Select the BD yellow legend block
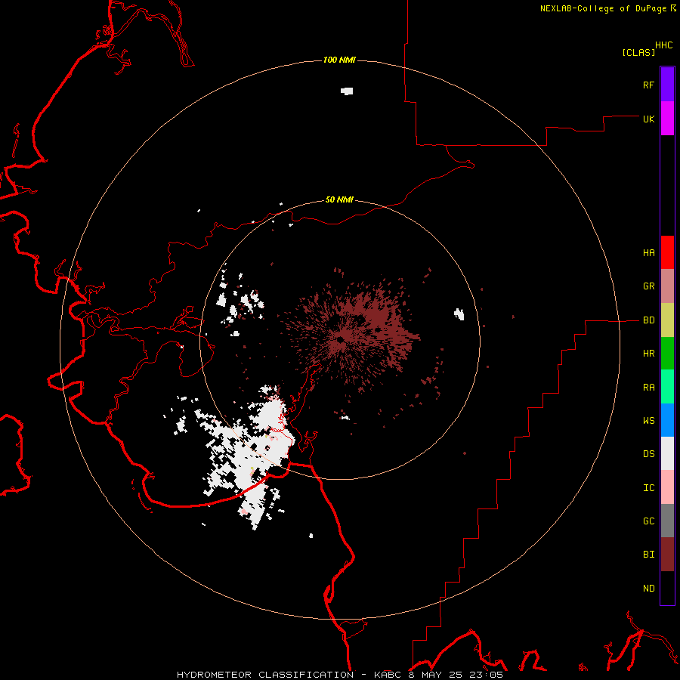680x680 pixels. click(667, 320)
